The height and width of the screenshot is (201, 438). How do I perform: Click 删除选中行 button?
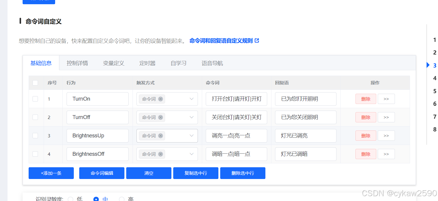tap(243, 173)
